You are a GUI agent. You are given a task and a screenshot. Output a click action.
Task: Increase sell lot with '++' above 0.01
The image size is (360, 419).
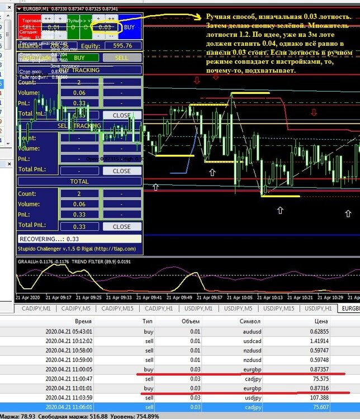coord(48,18)
